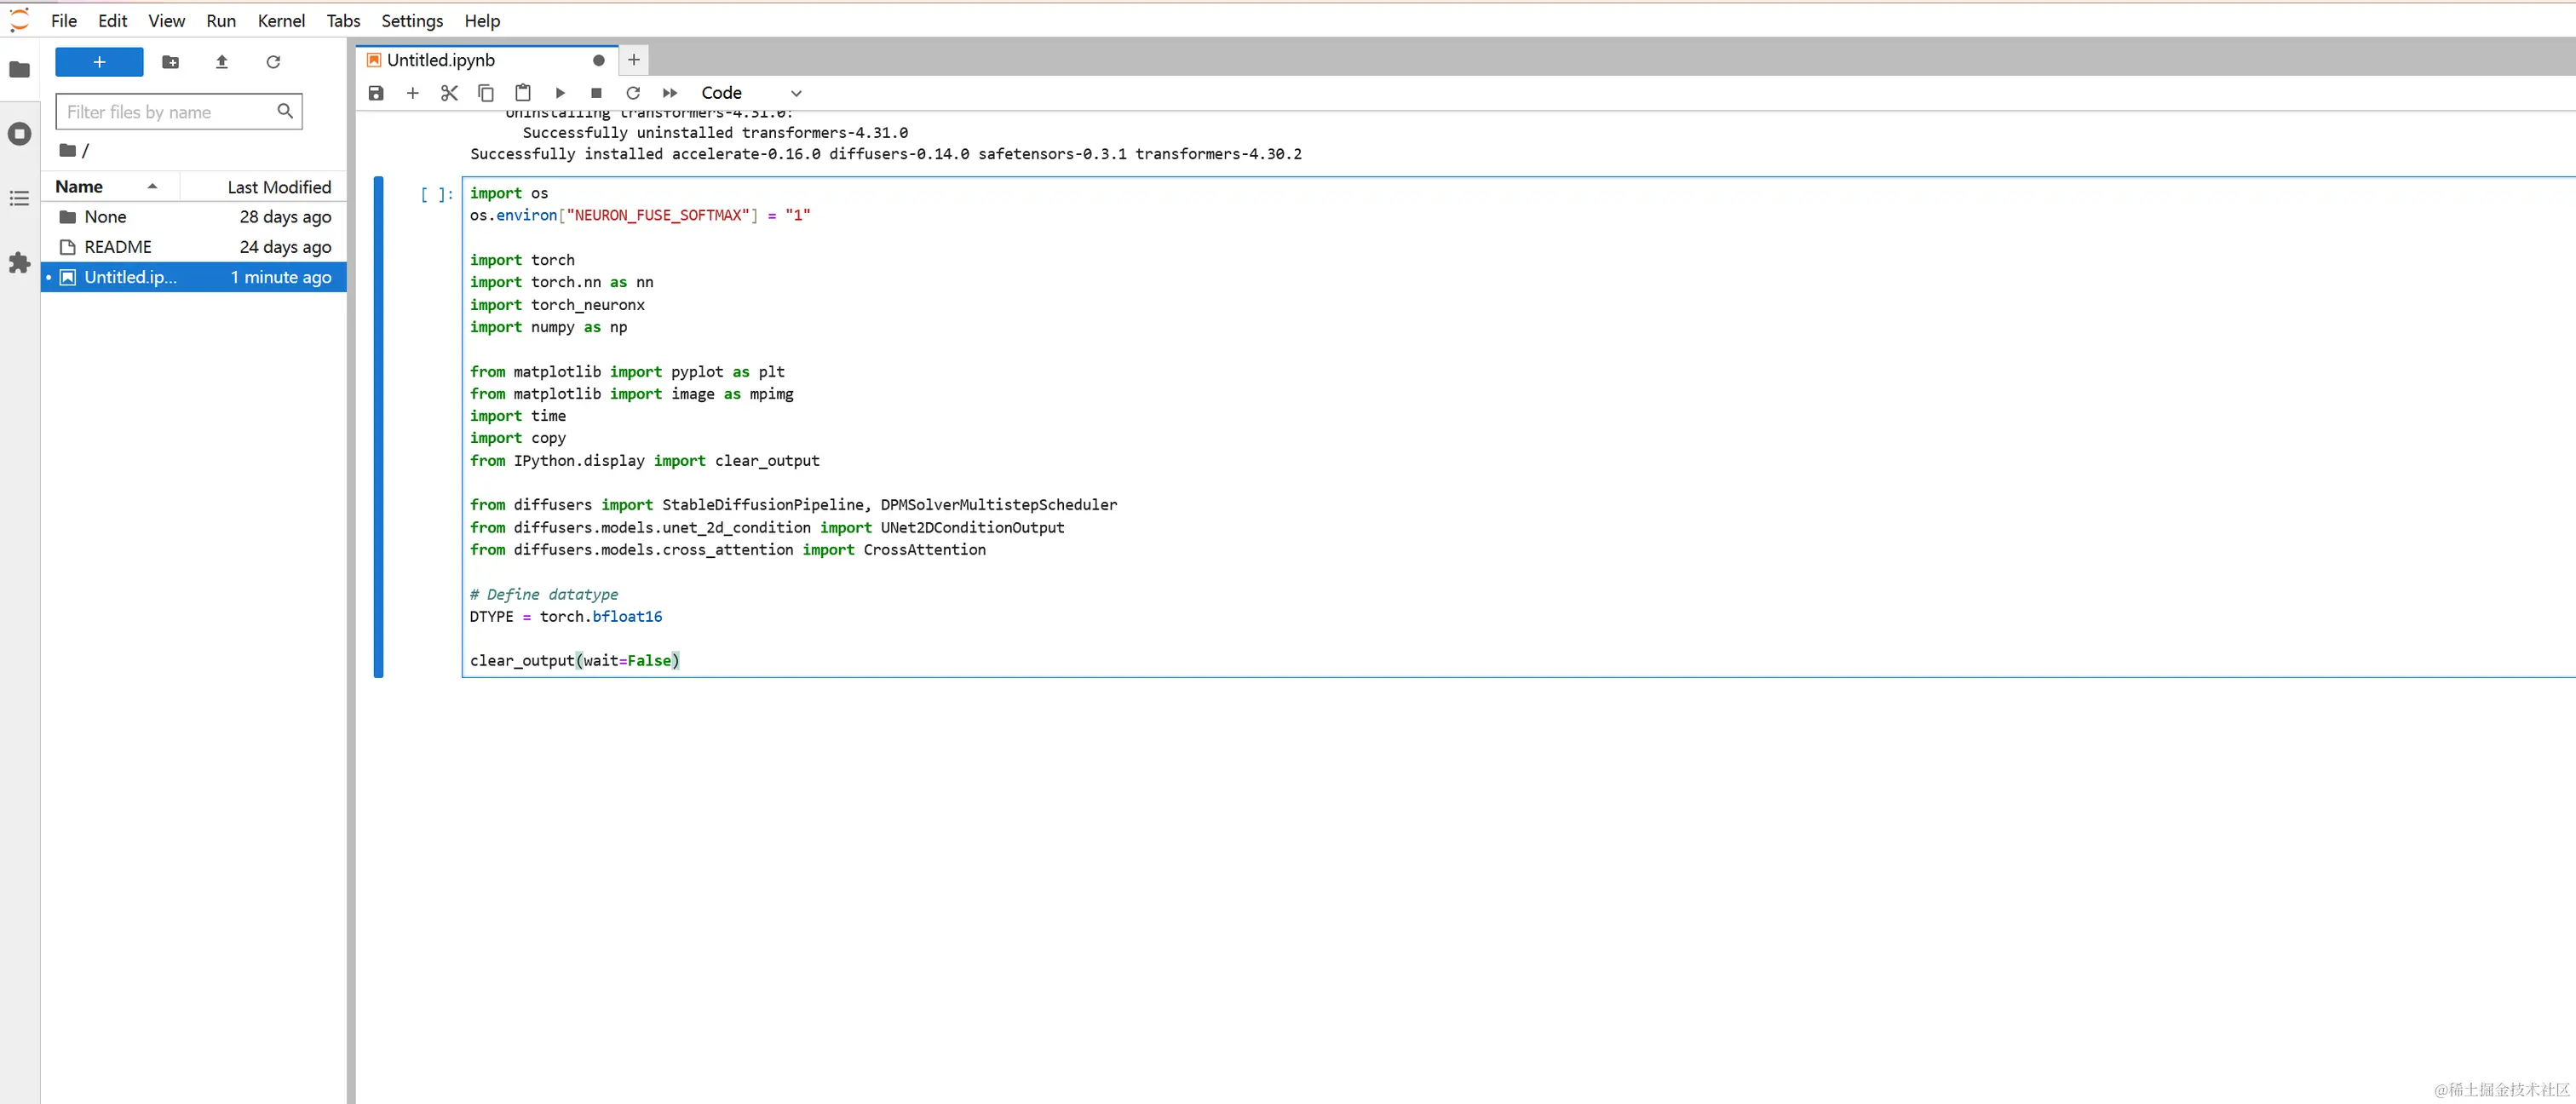This screenshot has width=2576, height=1104.
Task: Open the Extension Manager puzzle icon
Action: (x=19, y=263)
